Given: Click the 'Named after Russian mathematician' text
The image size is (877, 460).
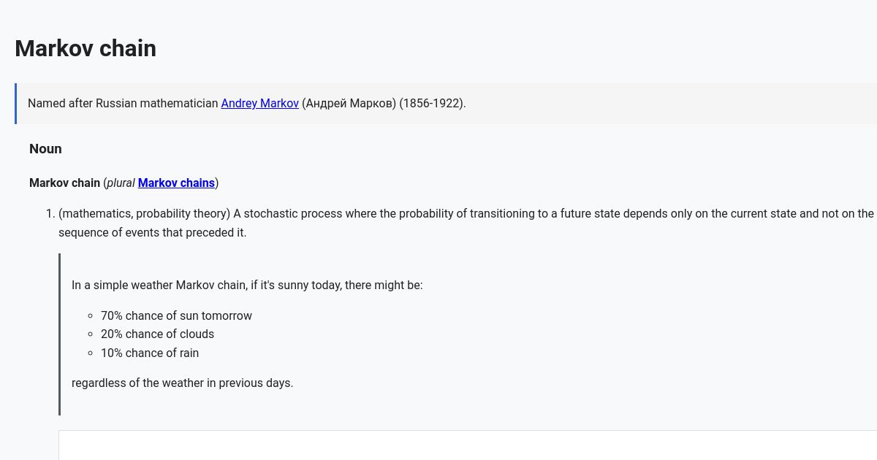Looking at the screenshot, I should pyautogui.click(x=123, y=104).
